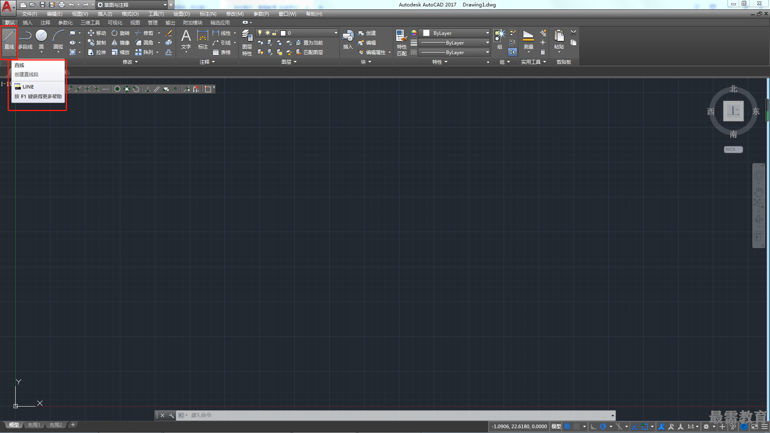Click the 圆角 fillet tool

pos(144,43)
